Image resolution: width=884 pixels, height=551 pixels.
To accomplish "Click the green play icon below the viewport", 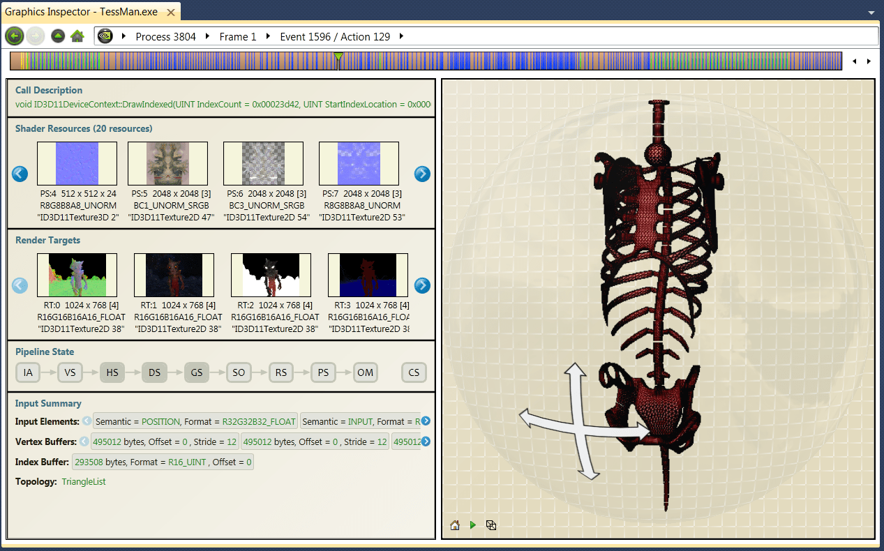I will tap(472, 524).
